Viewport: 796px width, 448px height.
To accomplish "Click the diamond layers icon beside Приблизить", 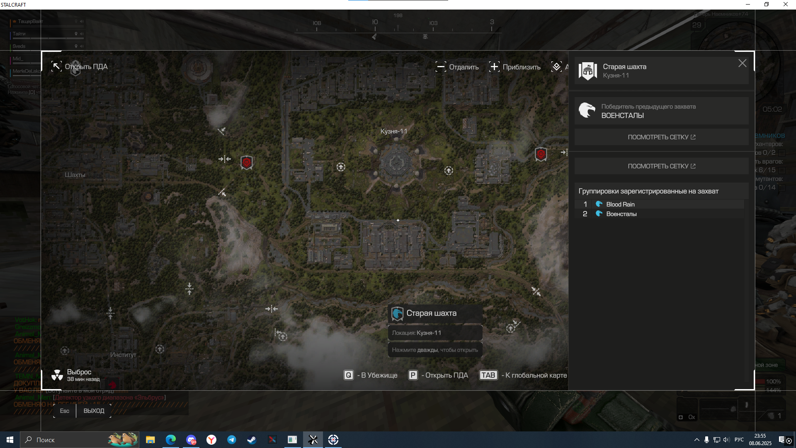I will (x=556, y=67).
